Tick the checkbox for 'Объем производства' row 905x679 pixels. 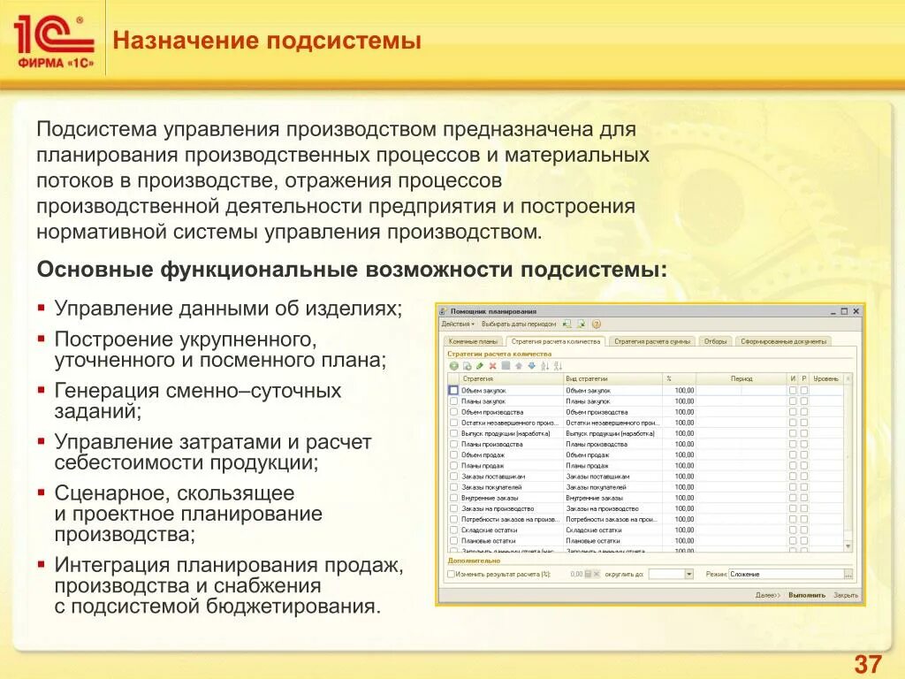pyautogui.click(x=453, y=412)
